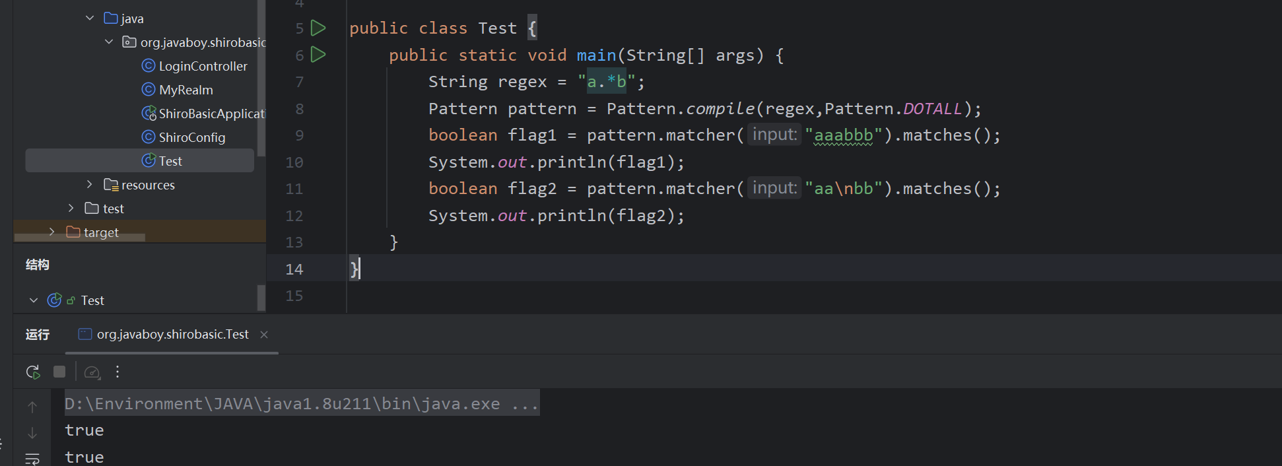
Task: Close the org.javaboy.shirobasic.Test run tab
Action: point(264,335)
